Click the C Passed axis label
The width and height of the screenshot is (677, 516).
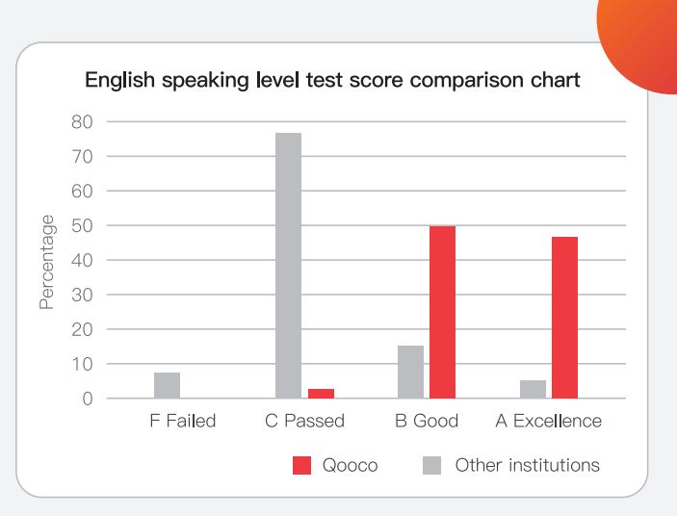coord(304,422)
